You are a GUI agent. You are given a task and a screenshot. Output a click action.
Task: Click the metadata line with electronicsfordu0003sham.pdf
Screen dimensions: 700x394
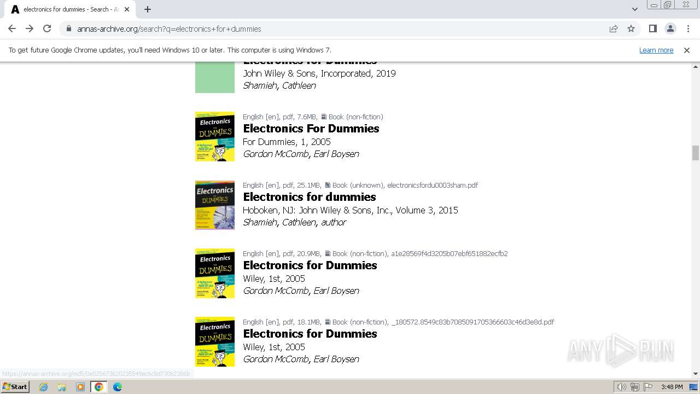(360, 185)
